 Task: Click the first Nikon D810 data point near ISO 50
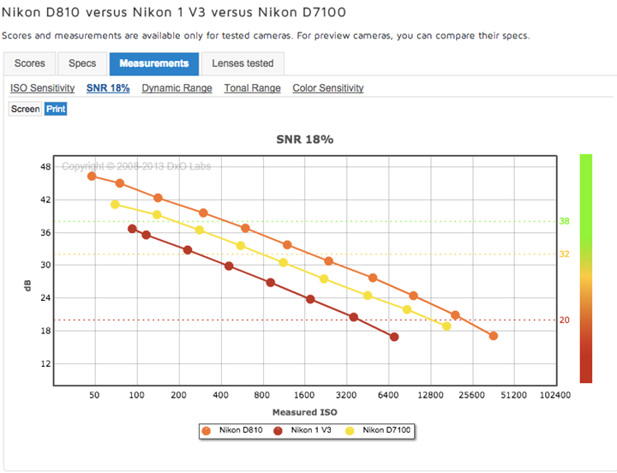tap(92, 177)
